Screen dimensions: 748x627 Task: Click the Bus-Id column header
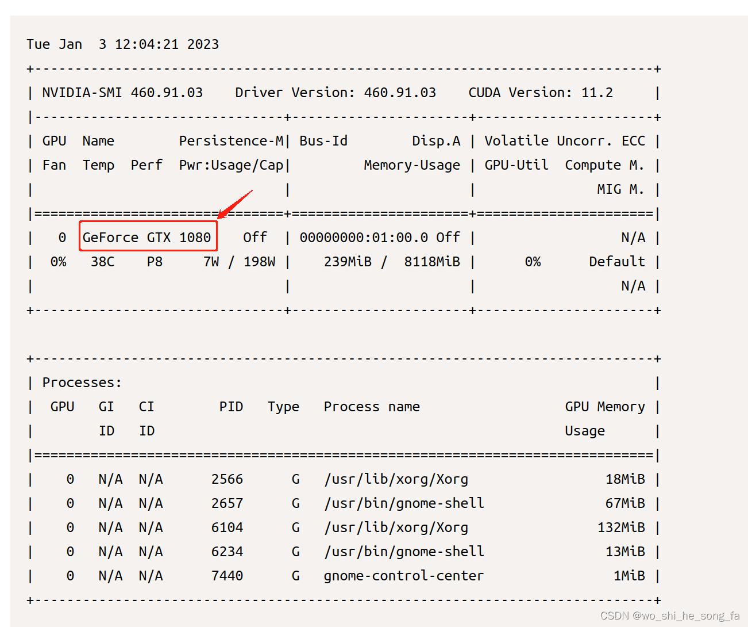(323, 141)
